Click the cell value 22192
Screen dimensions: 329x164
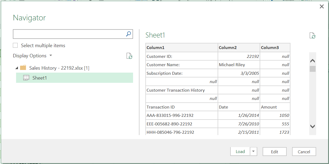(239, 57)
